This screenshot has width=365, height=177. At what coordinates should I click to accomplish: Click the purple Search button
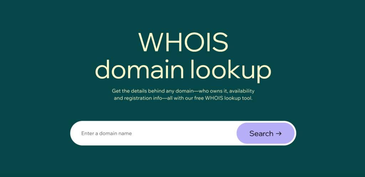pos(266,133)
